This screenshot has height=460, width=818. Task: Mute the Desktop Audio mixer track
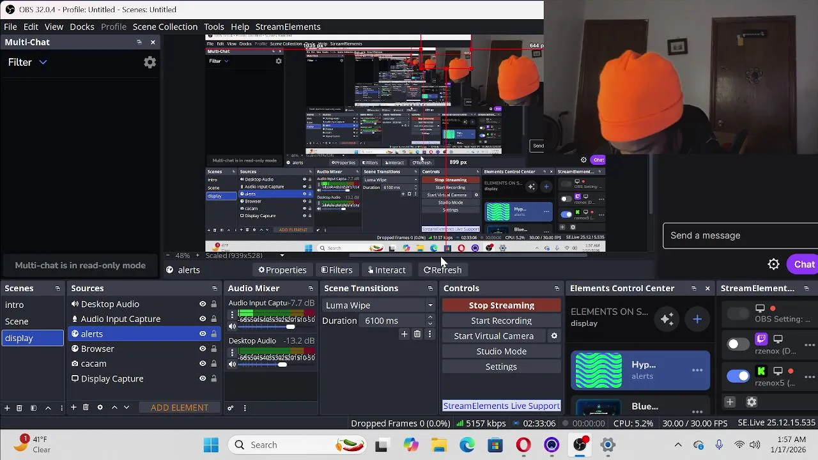(x=232, y=364)
